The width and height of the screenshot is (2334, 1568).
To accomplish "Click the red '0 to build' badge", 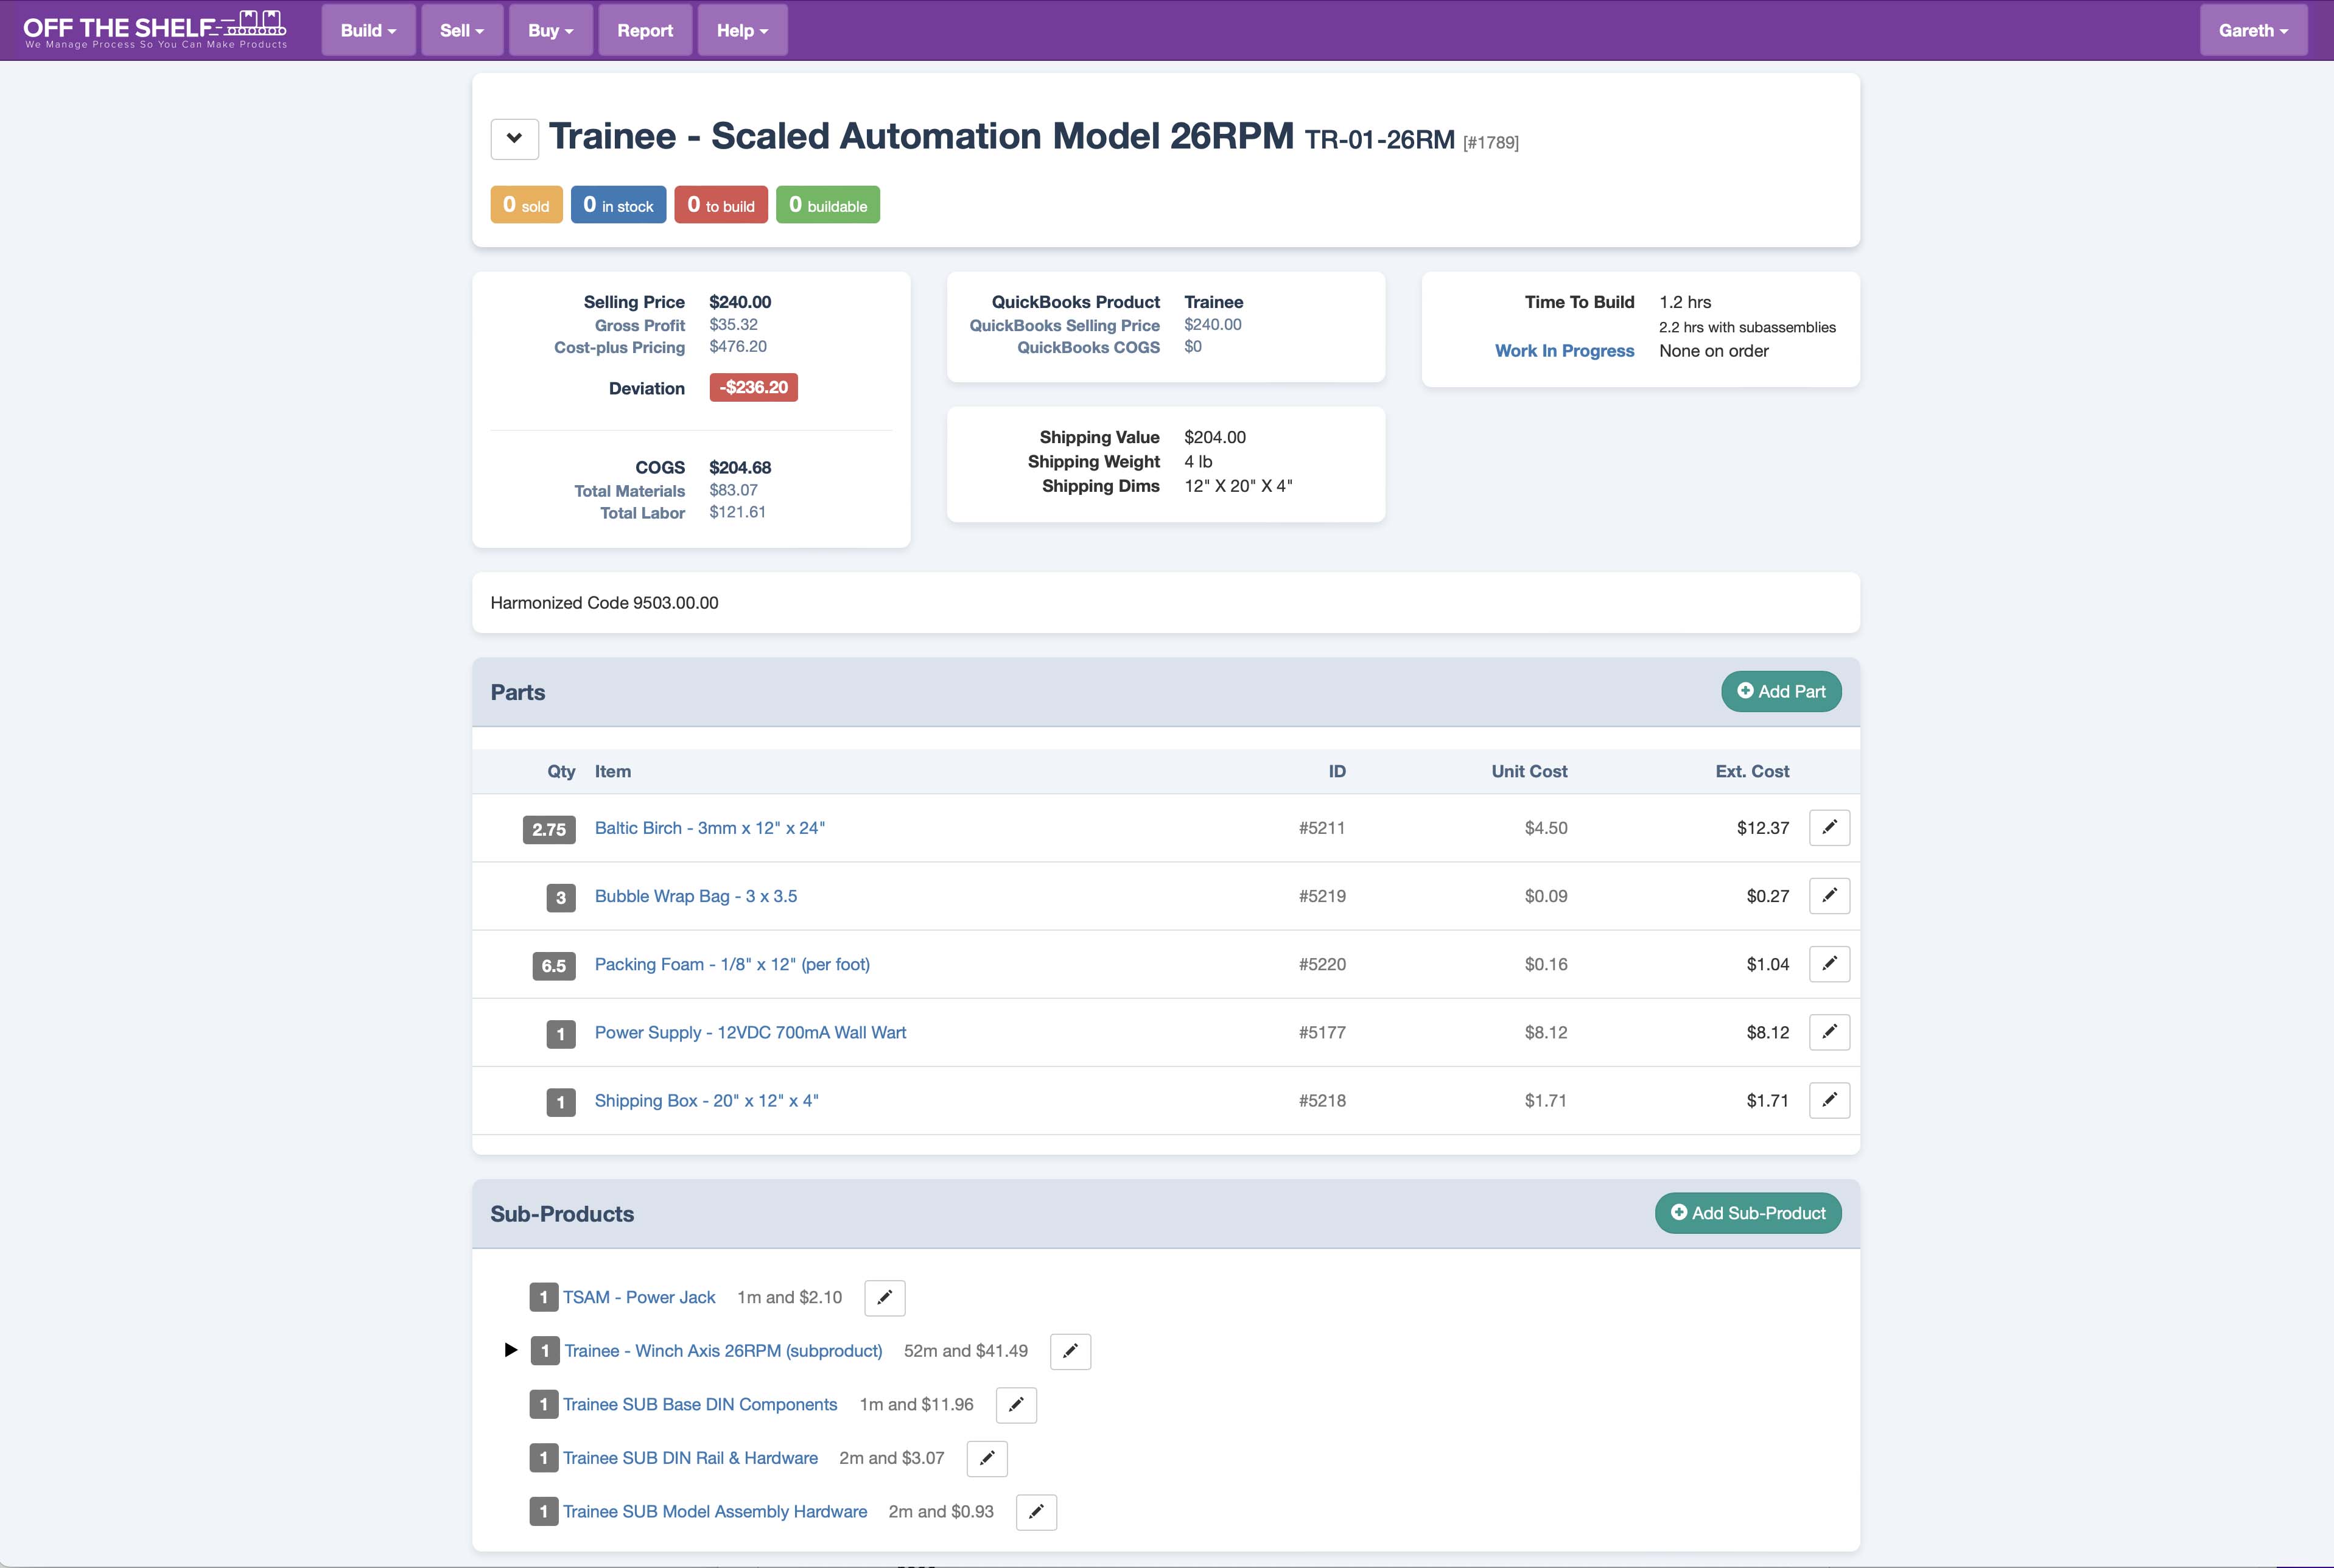I will click(720, 205).
